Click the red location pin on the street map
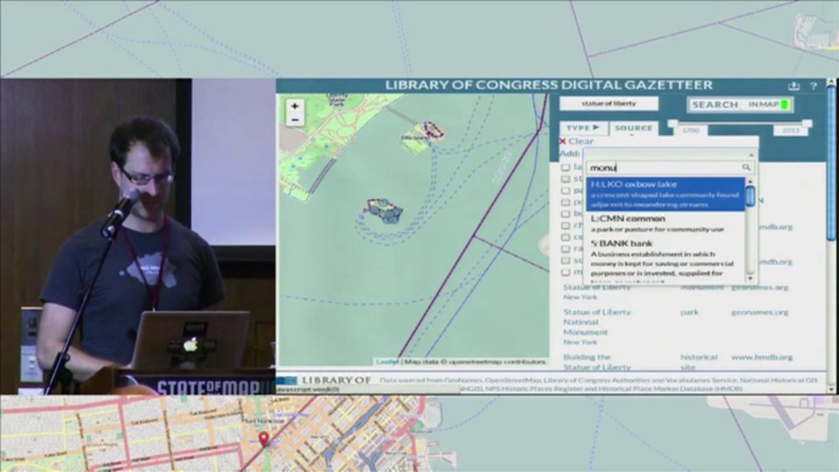Image resolution: width=839 pixels, height=472 pixels. click(x=264, y=439)
